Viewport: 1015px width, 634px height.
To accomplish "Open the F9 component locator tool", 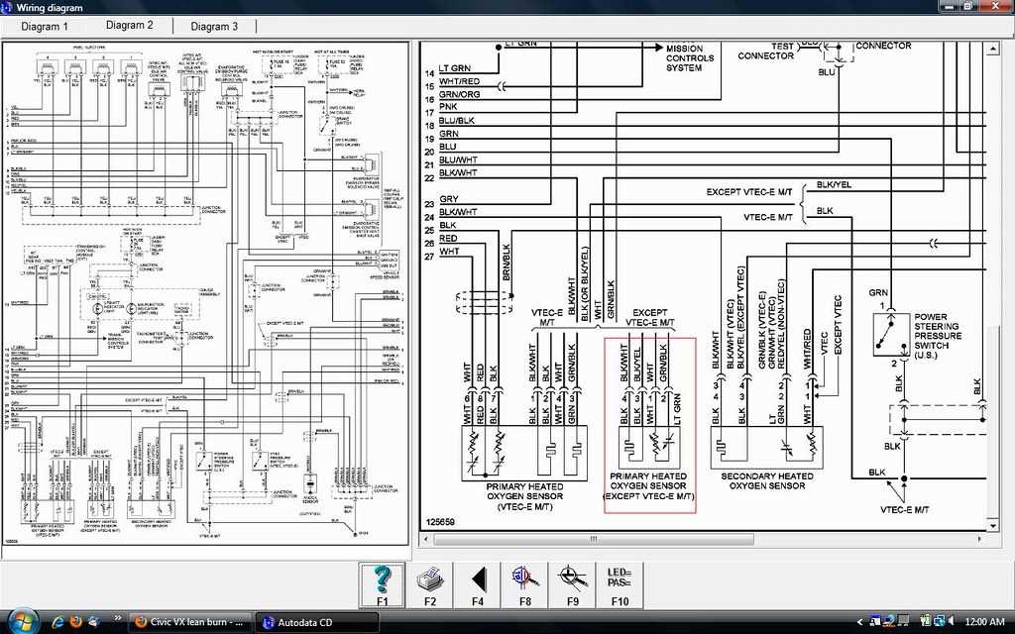I will click(573, 584).
